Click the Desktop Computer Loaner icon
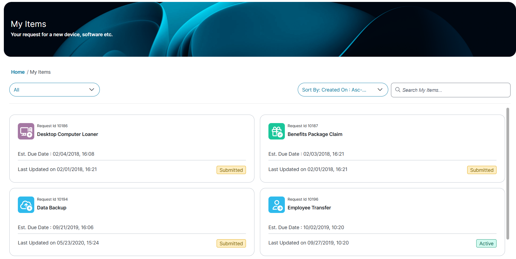This screenshot has height=259, width=516. coord(26,131)
